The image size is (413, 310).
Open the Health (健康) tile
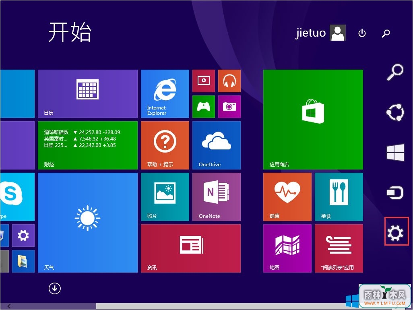coord(287,197)
